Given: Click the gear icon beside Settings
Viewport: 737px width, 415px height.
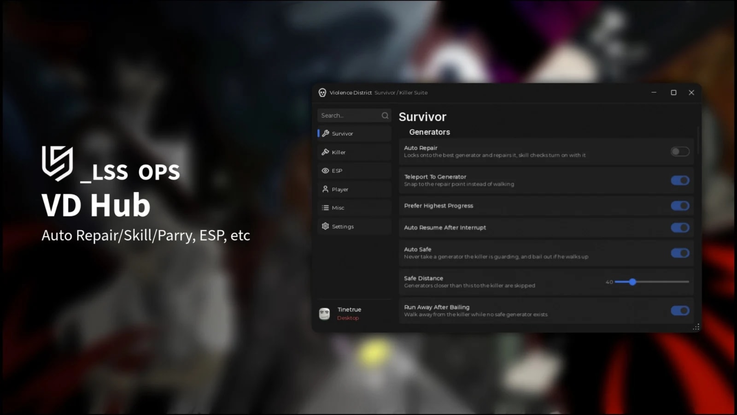Looking at the screenshot, I should [325, 226].
